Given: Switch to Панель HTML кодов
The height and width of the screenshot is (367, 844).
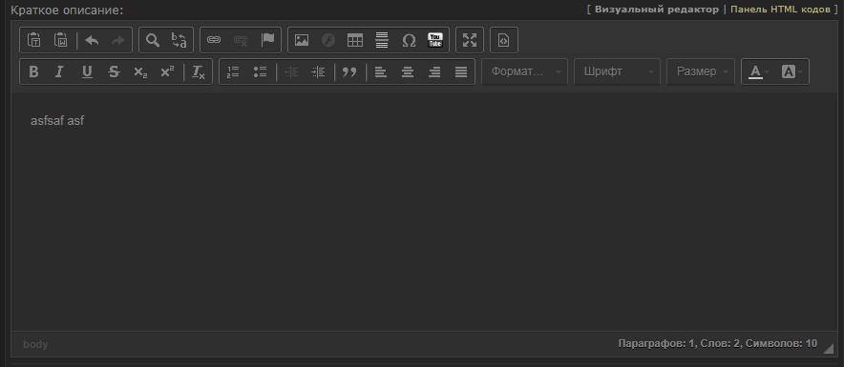Looking at the screenshot, I should tap(780, 10).
